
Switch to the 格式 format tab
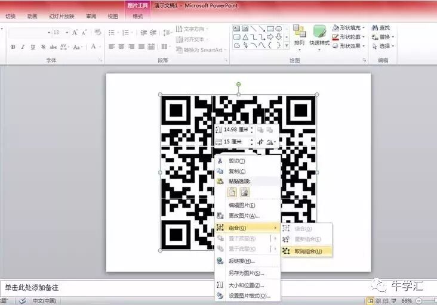pyautogui.click(x=138, y=16)
